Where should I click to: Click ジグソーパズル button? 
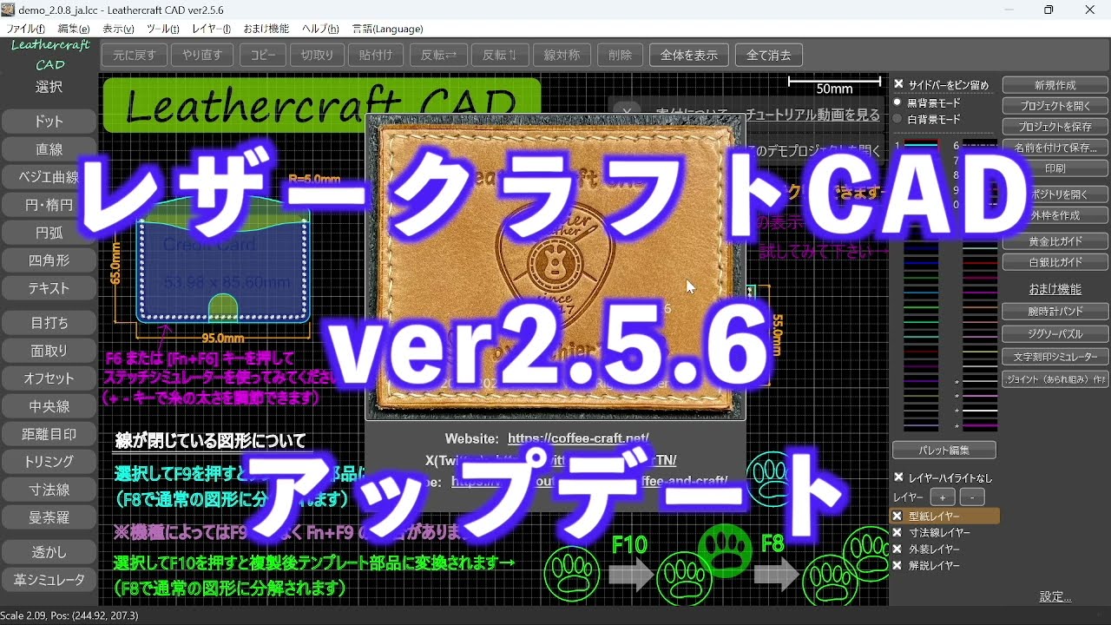coord(1055,333)
